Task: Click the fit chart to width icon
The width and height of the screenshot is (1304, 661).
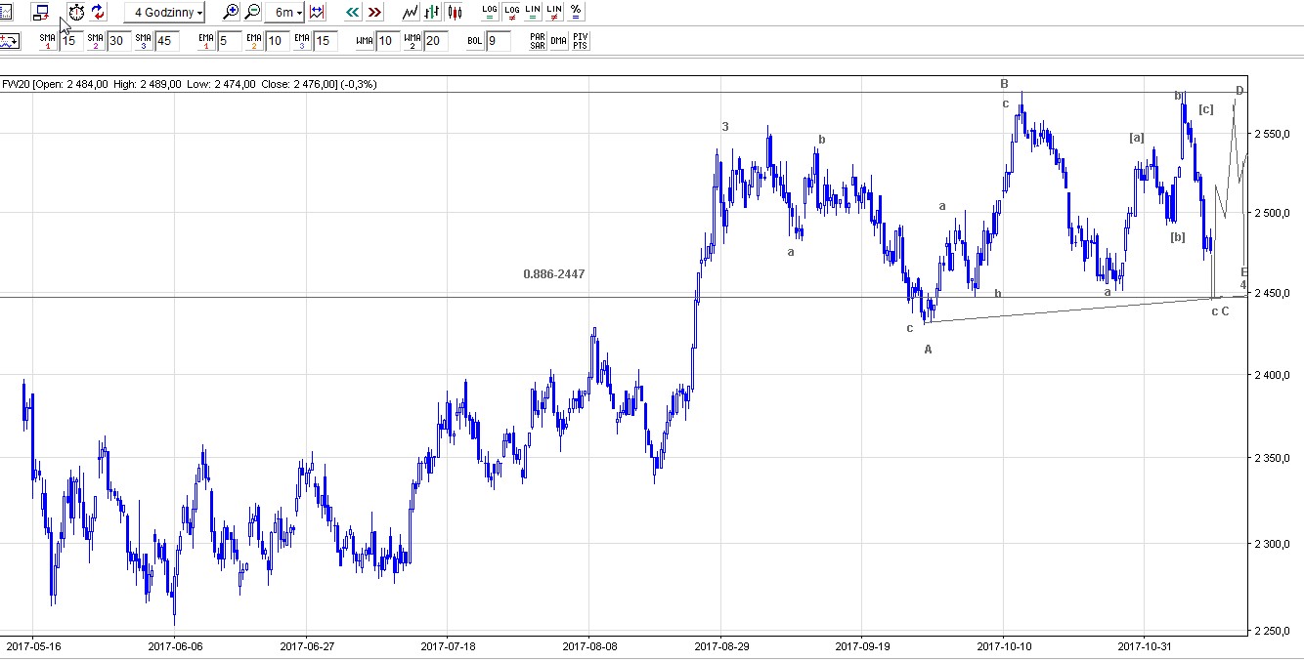Action: [317, 13]
